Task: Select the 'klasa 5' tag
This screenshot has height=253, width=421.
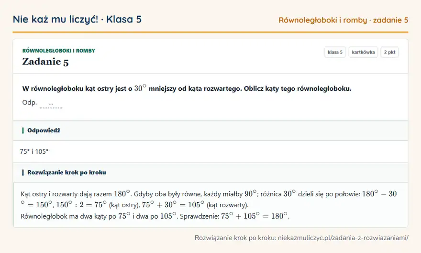Action: tap(335, 52)
